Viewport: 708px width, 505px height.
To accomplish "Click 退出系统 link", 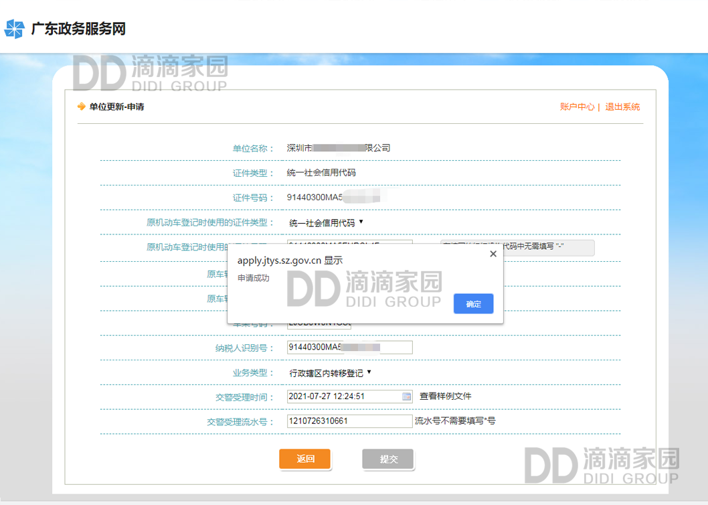I will [x=622, y=106].
